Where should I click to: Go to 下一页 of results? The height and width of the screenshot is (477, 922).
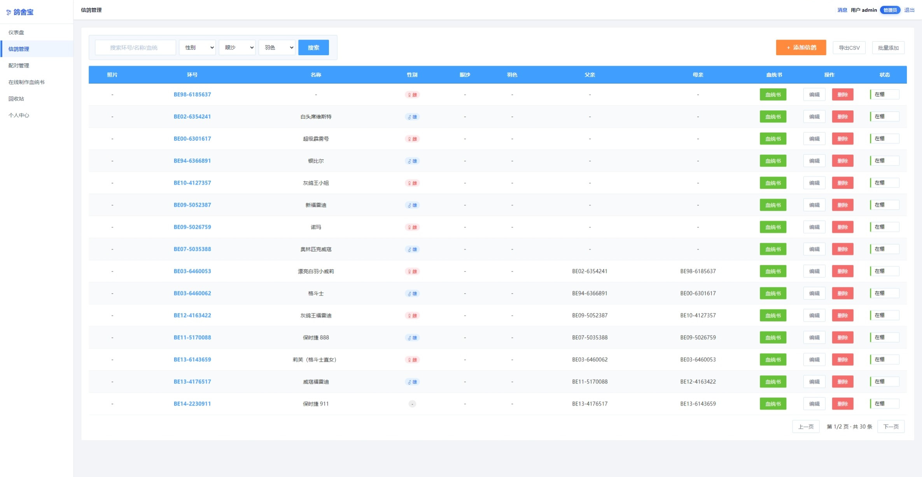891,427
